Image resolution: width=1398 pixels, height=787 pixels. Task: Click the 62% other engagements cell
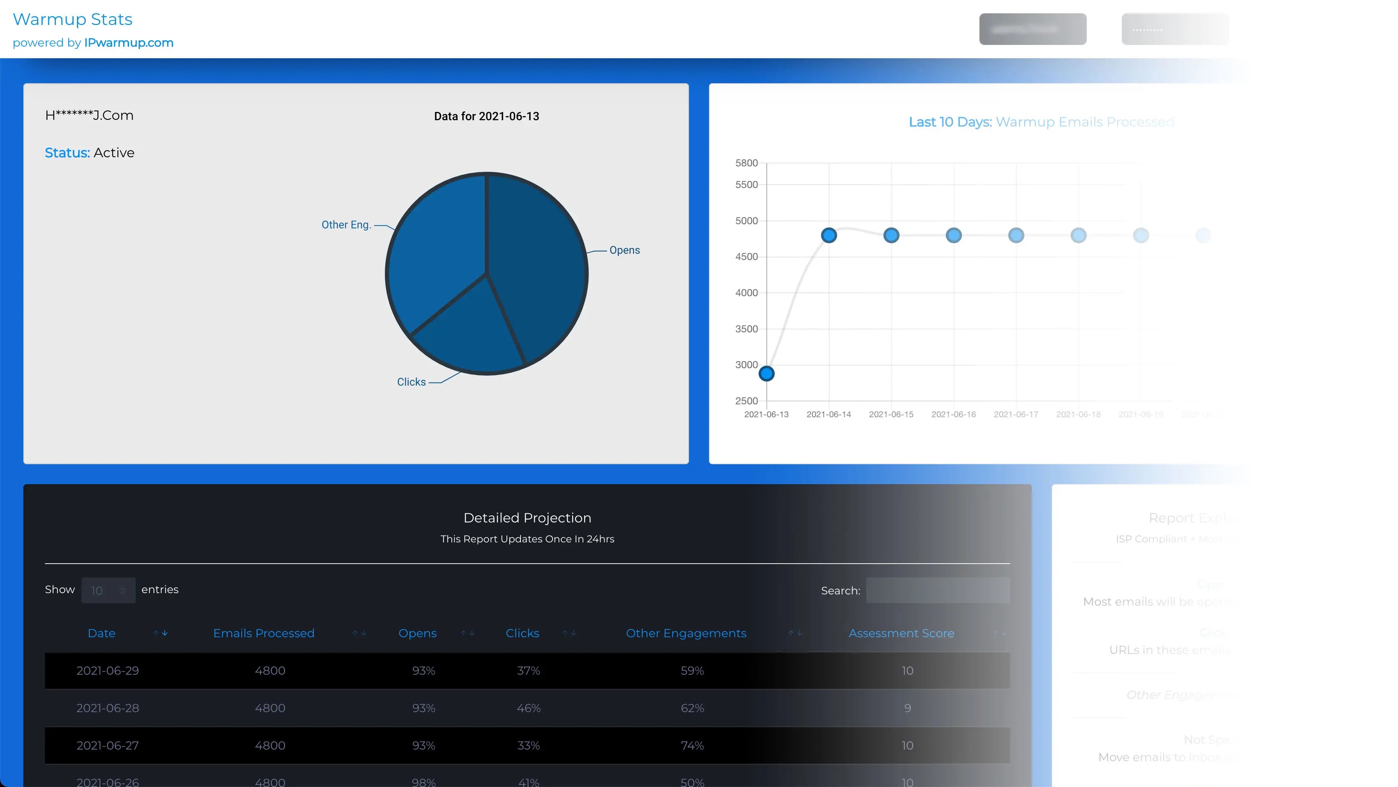[x=692, y=708]
